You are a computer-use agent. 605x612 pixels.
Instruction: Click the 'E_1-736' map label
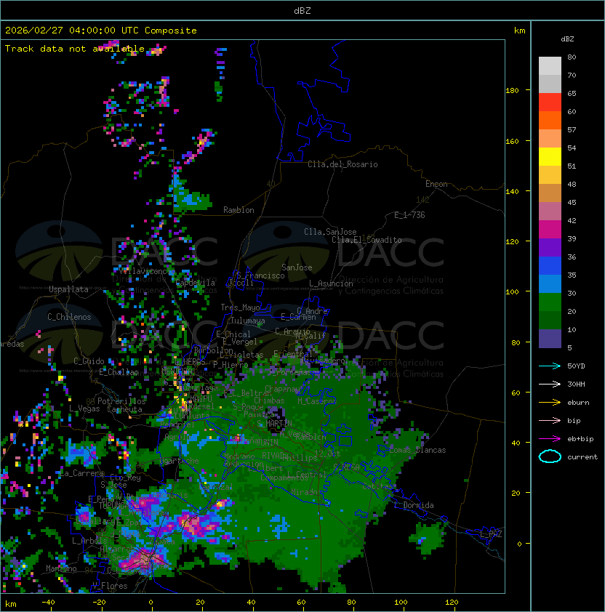tap(409, 215)
